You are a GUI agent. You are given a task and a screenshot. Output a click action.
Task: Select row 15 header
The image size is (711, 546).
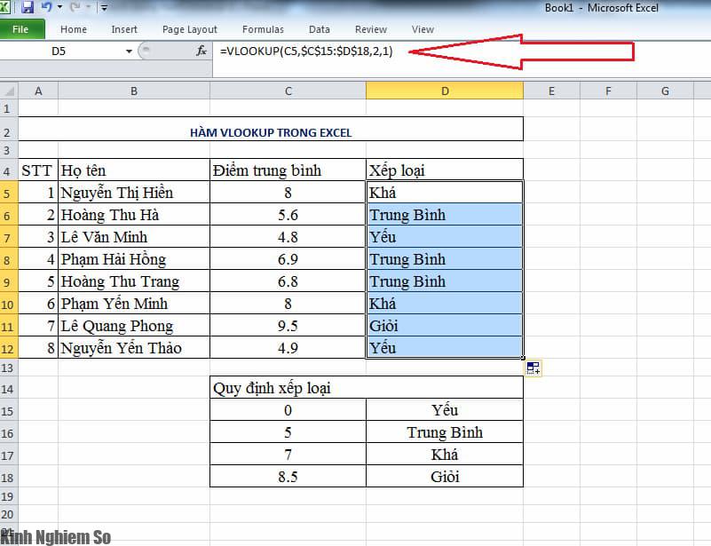coord(9,411)
